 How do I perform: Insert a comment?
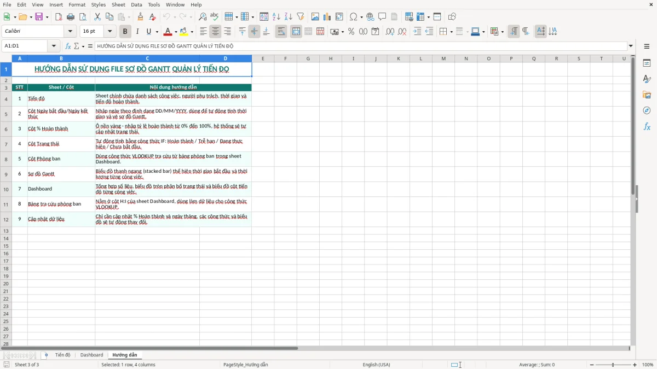point(382,17)
